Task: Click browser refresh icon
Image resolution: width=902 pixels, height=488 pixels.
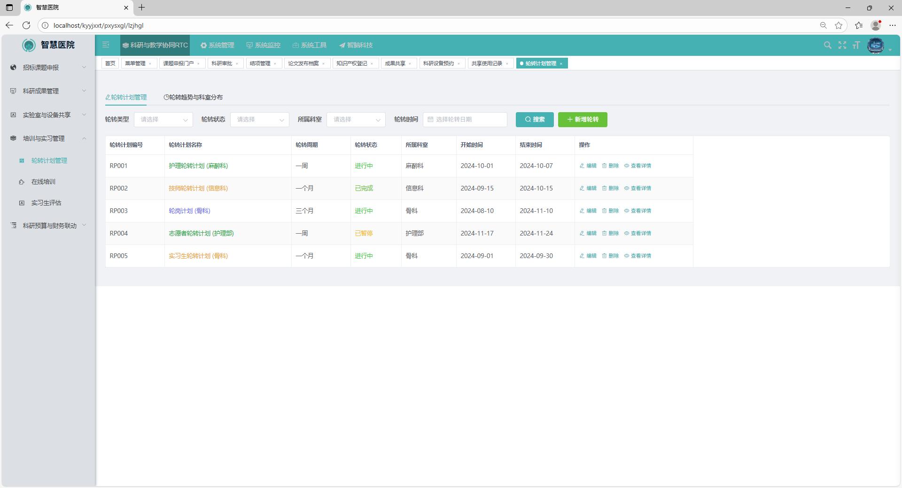Action: coord(26,25)
